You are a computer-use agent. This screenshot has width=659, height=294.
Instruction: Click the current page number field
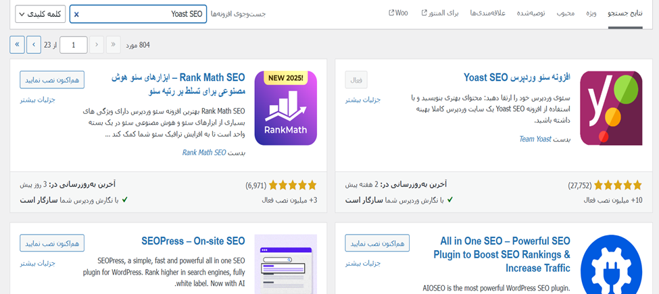[74, 45]
